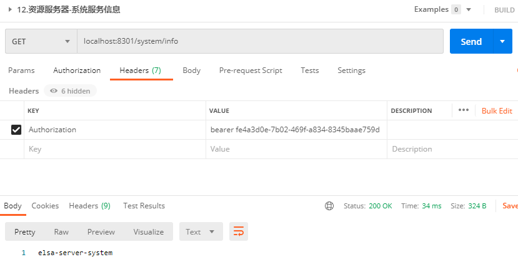Click the request URL field

pos(261,42)
